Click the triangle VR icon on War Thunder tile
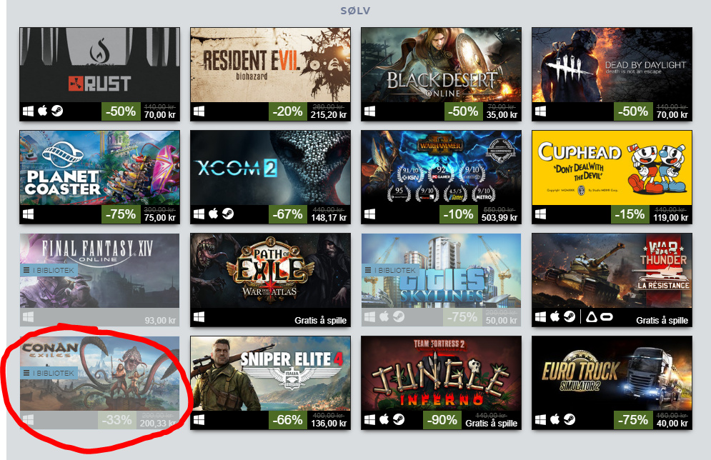Image resolution: width=711 pixels, height=460 pixels. 592,317
